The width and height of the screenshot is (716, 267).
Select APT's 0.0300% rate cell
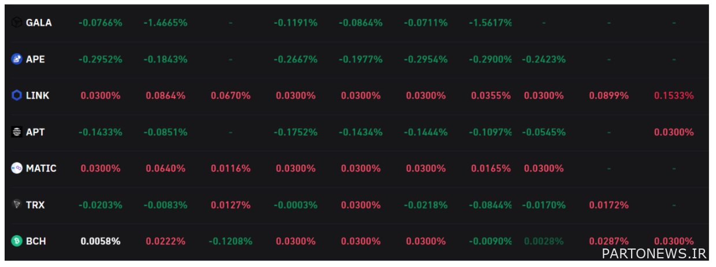[x=674, y=132]
